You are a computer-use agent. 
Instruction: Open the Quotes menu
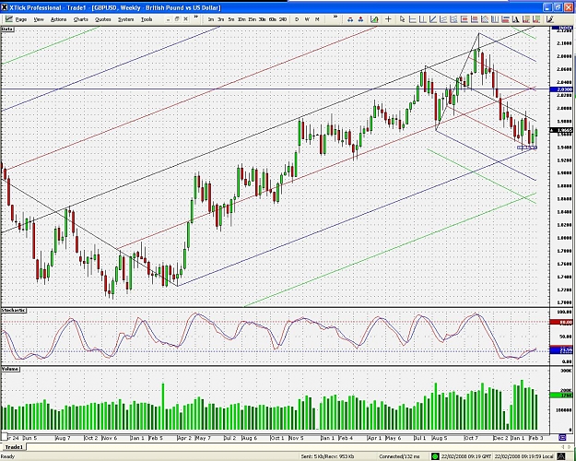[x=103, y=19]
